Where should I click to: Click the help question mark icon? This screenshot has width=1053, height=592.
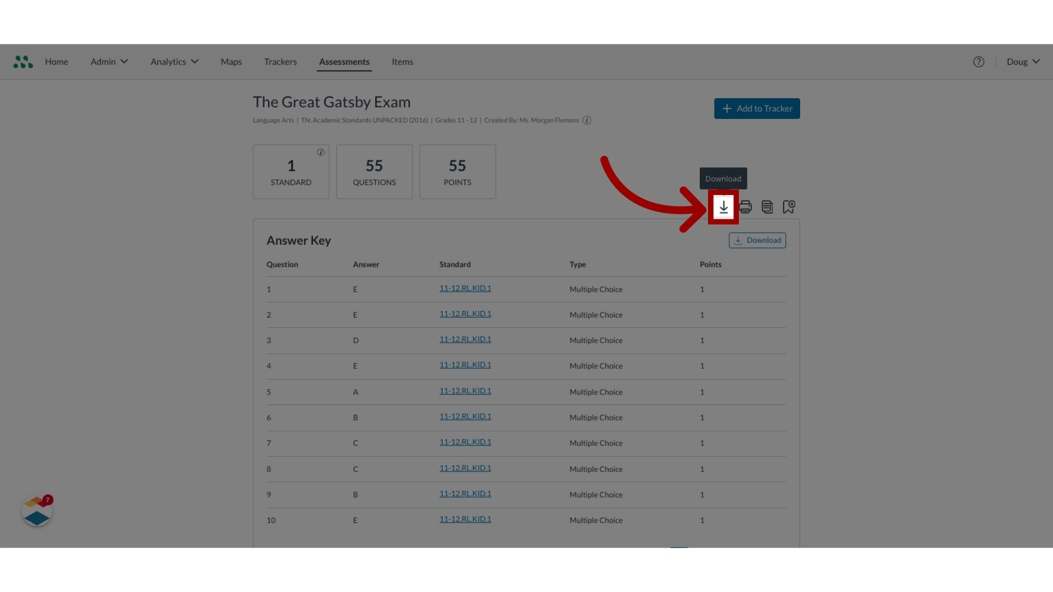tap(978, 61)
